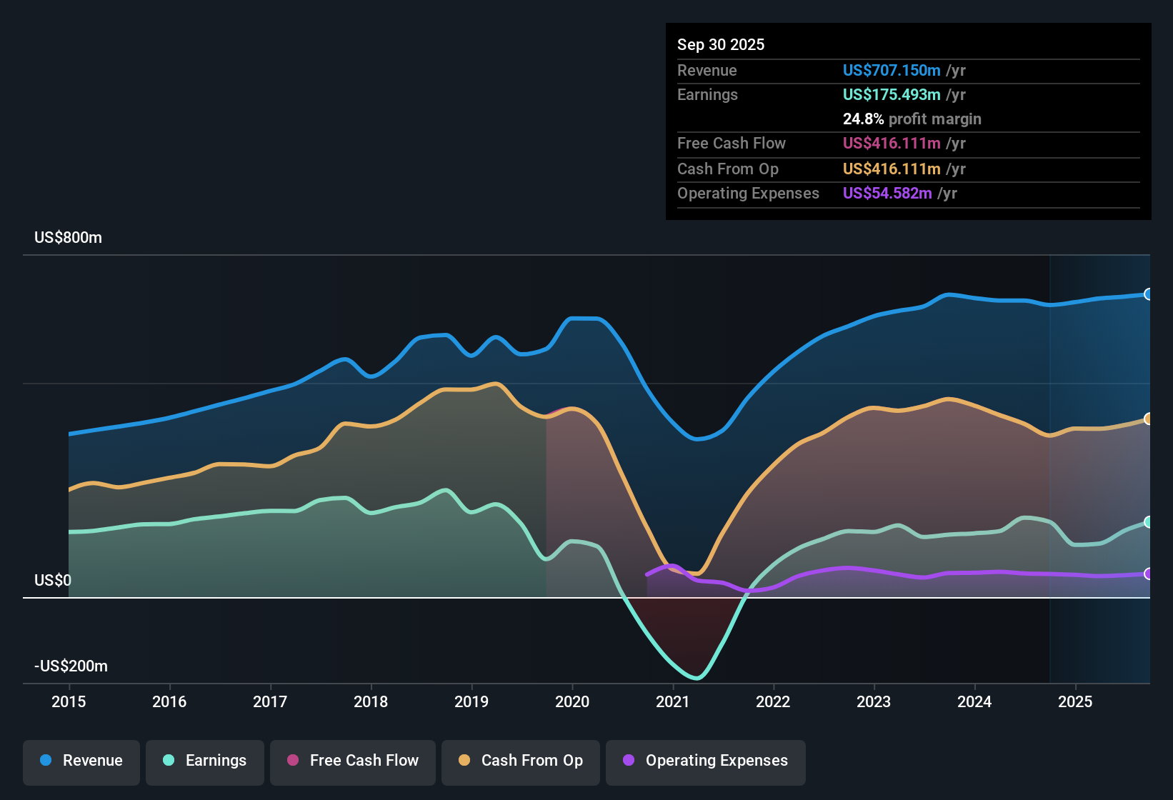The image size is (1173, 800).
Task: Click the 24.8% profit margin text
Action: point(912,119)
